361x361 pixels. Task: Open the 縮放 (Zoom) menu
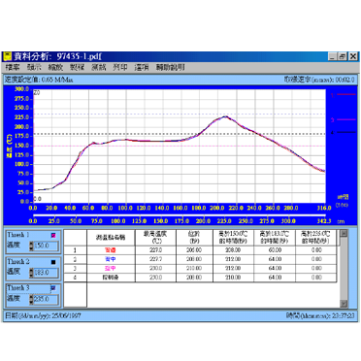tap(55, 67)
